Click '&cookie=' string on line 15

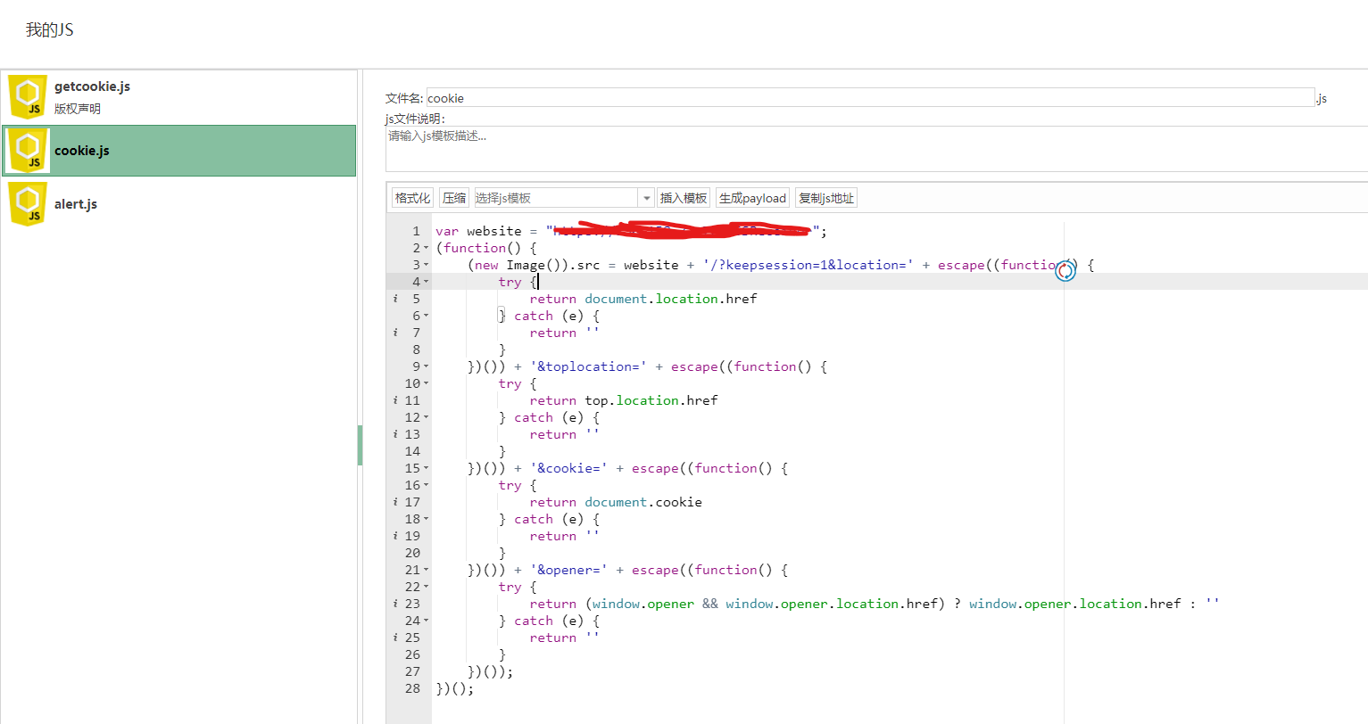[x=568, y=469]
